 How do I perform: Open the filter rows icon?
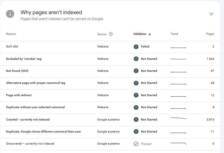[211, 14]
